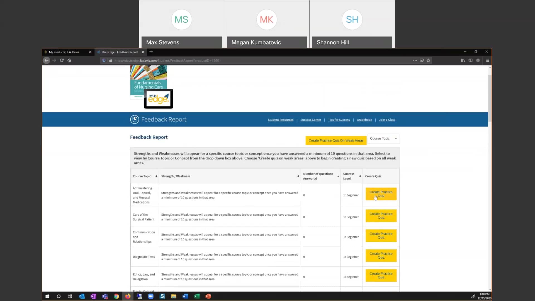Sort by Course Topic column arrows
535x301 pixels.
(x=156, y=176)
